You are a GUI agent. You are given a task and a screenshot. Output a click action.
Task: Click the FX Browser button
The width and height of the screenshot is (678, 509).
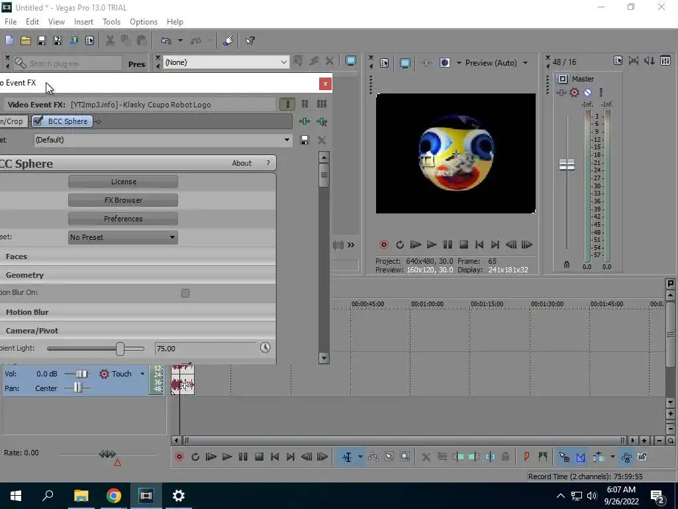122,200
